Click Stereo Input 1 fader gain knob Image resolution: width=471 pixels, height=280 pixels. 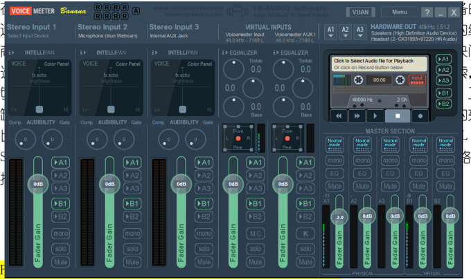(38, 184)
